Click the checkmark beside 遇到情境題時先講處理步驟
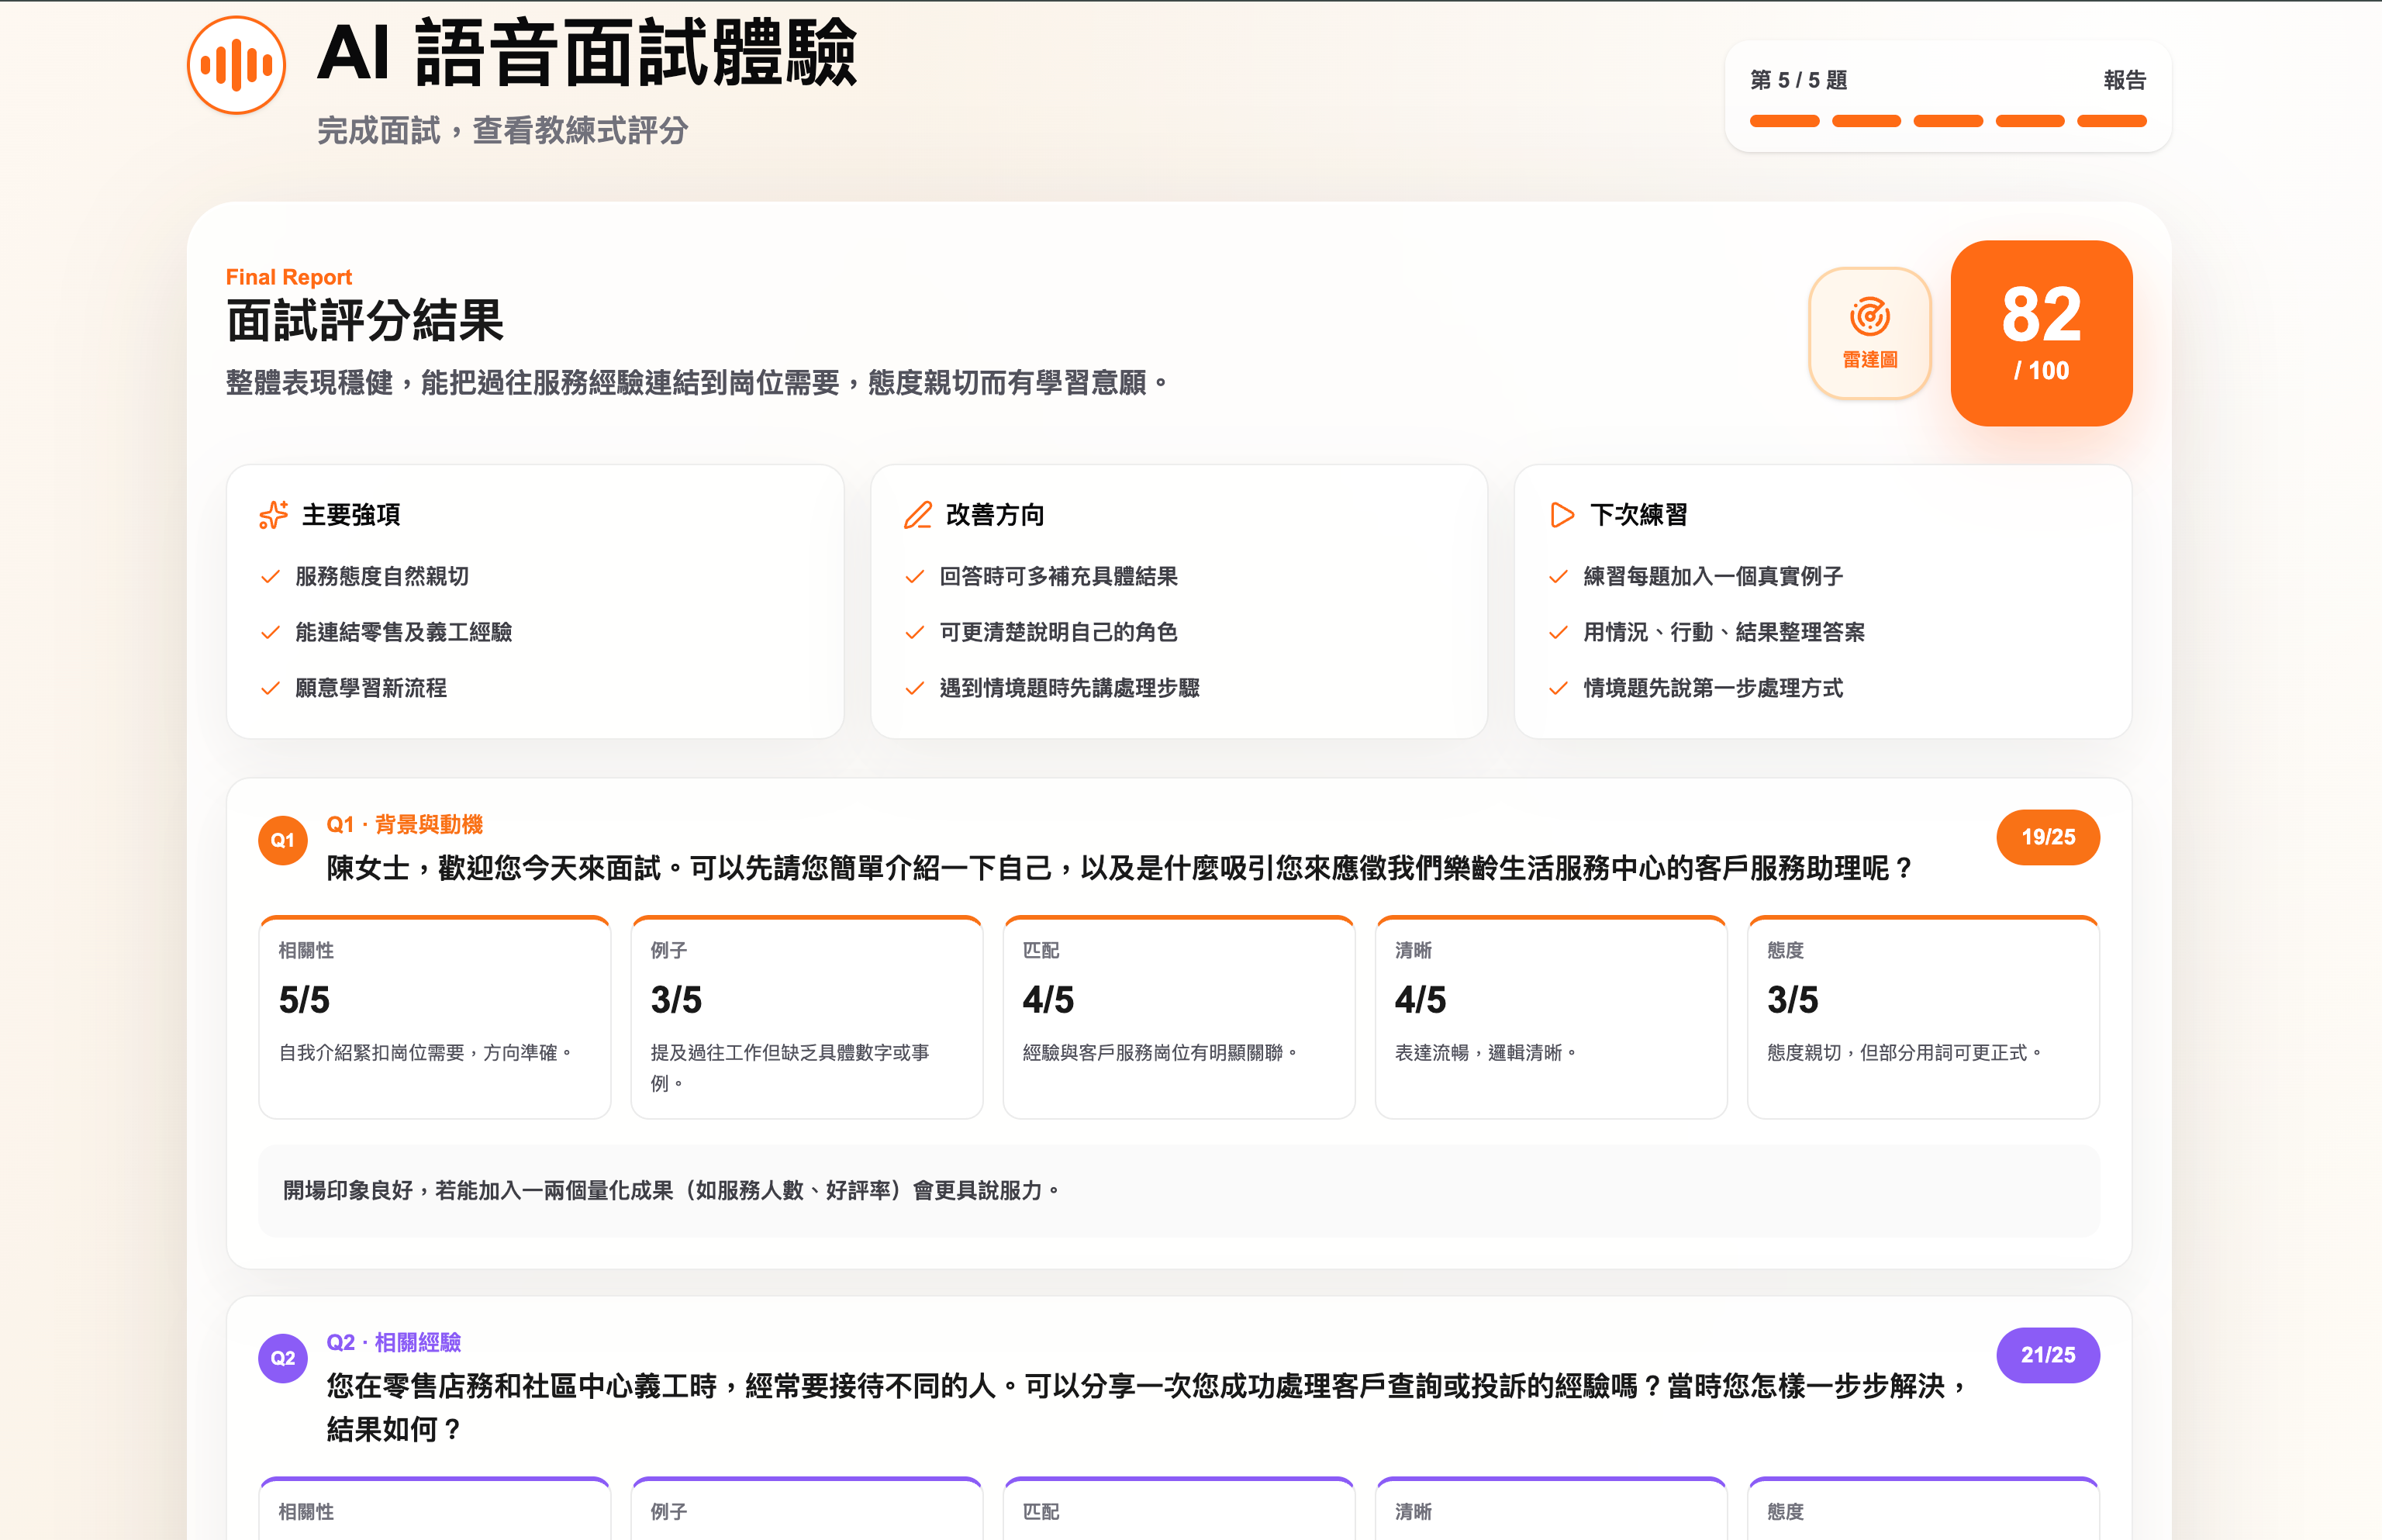The width and height of the screenshot is (2382, 1540). (x=914, y=688)
